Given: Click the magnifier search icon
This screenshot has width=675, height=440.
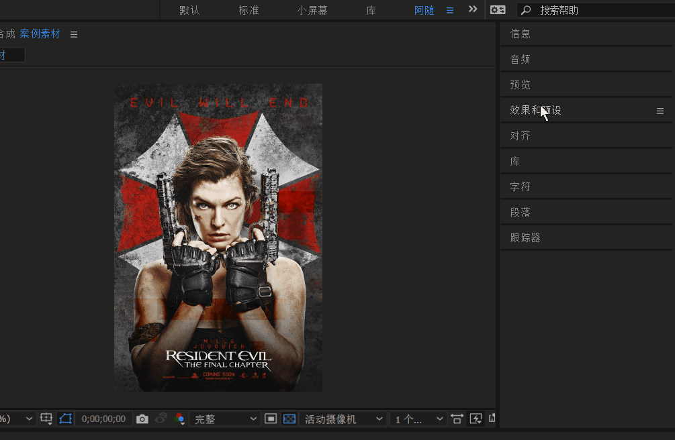Looking at the screenshot, I should click(526, 10).
